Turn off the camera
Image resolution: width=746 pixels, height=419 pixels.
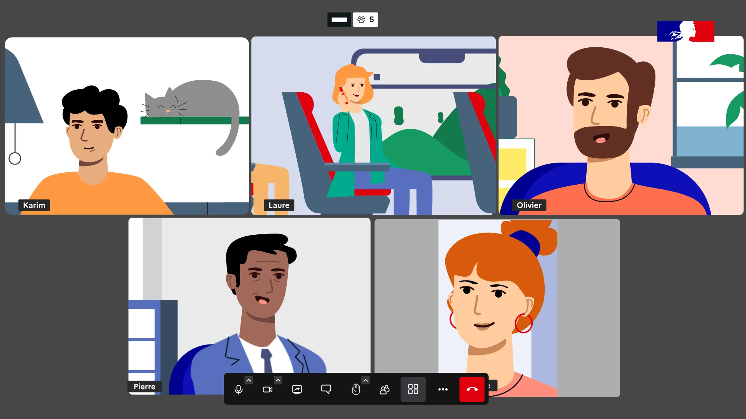267,389
